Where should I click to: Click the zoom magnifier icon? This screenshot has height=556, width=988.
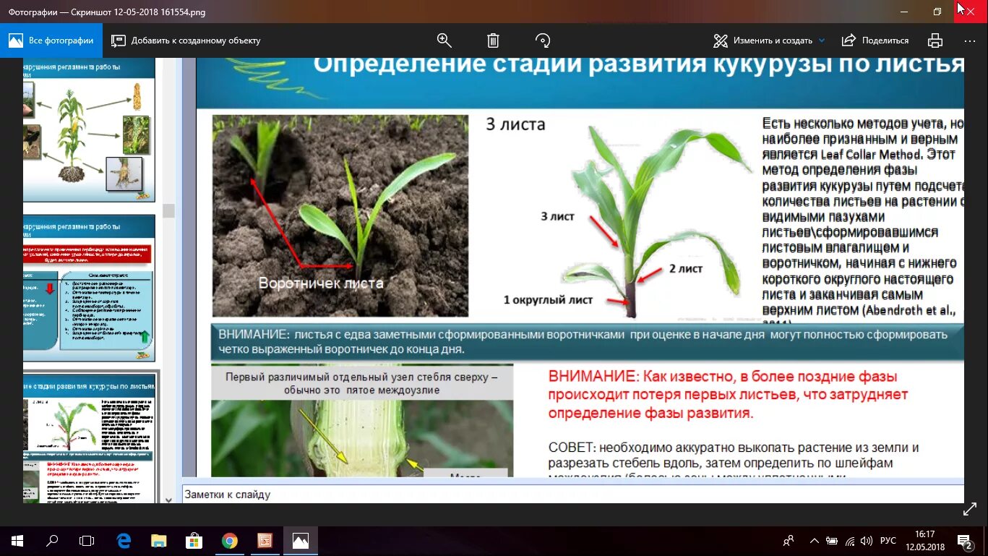click(x=444, y=40)
